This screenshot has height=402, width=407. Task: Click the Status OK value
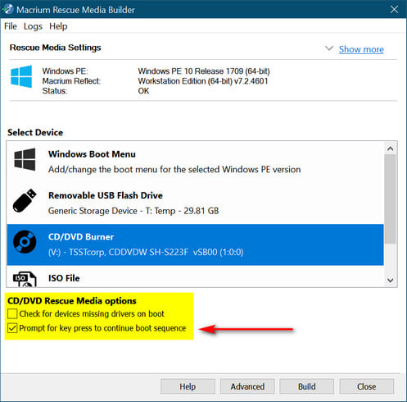(143, 91)
